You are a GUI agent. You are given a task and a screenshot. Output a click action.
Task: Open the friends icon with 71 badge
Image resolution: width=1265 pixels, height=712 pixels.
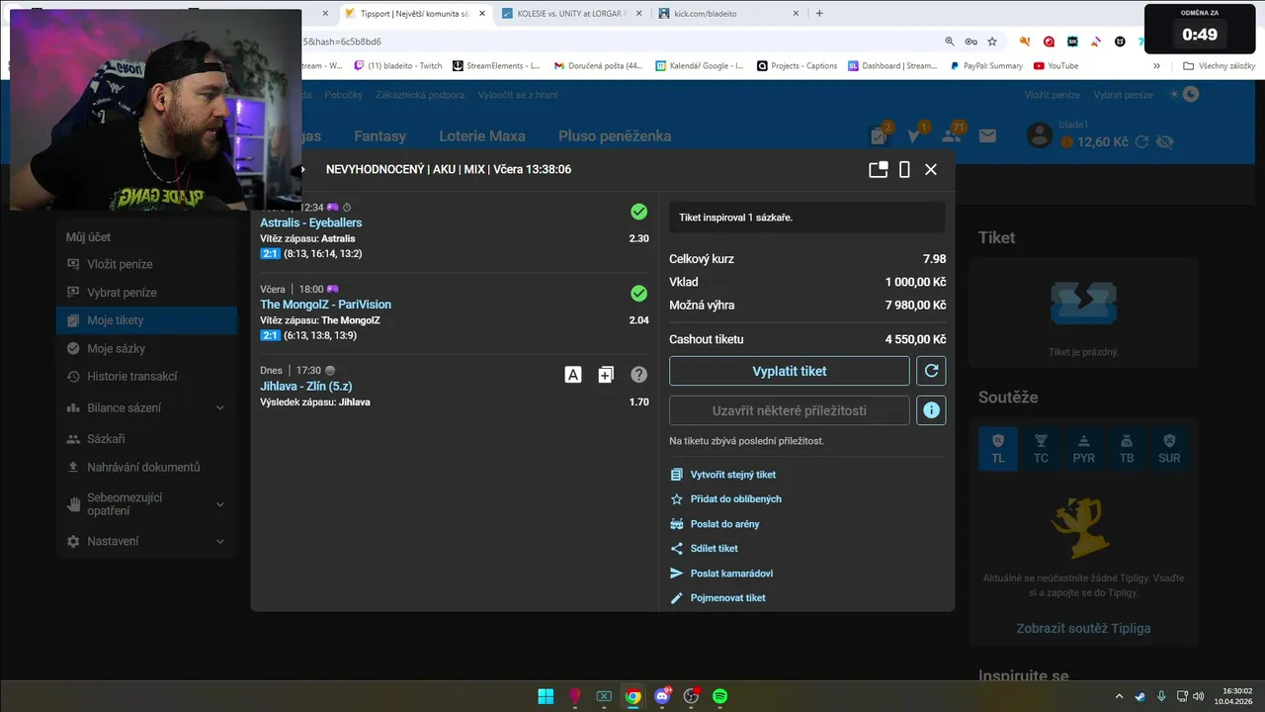click(x=952, y=135)
